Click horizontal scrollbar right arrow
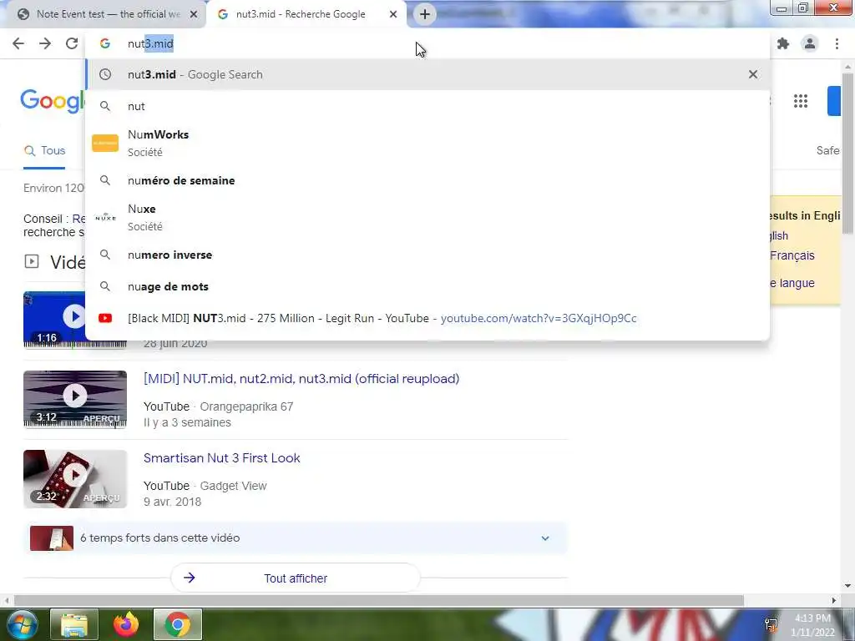Image resolution: width=855 pixels, height=641 pixels. click(x=834, y=601)
